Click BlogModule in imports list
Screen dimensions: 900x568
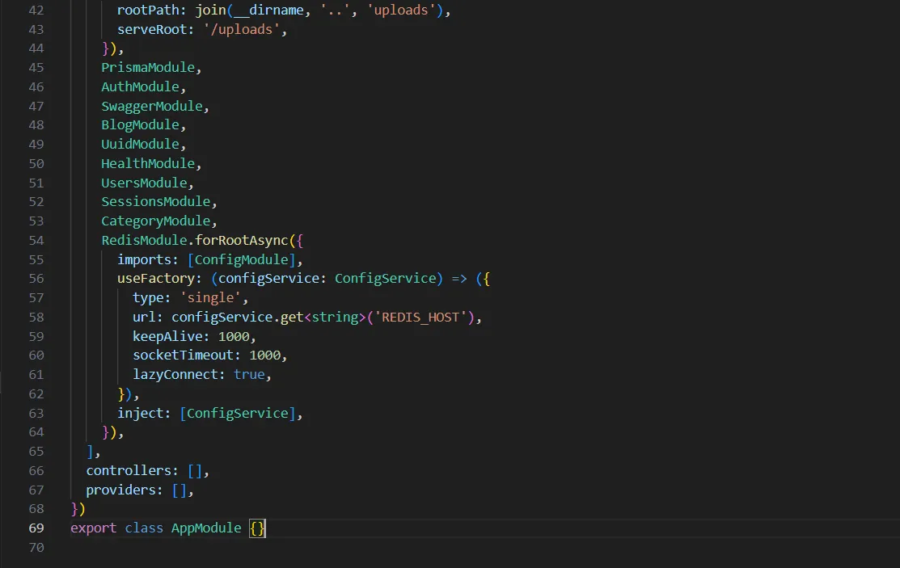coord(140,125)
